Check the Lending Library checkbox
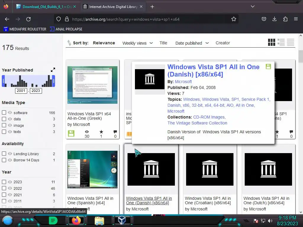Screen dimensions: 303x227 point(4,153)
